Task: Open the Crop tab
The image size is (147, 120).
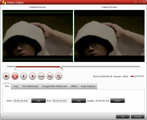Action: (x=16, y=86)
